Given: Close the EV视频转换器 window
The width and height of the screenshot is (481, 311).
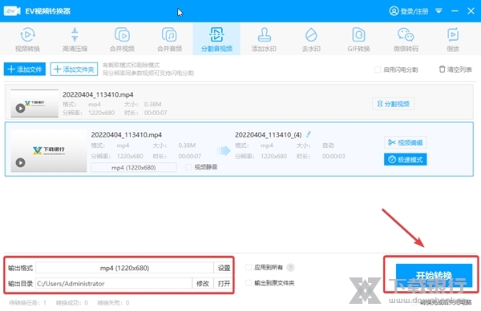Looking at the screenshot, I should pyautogui.click(x=471, y=11).
